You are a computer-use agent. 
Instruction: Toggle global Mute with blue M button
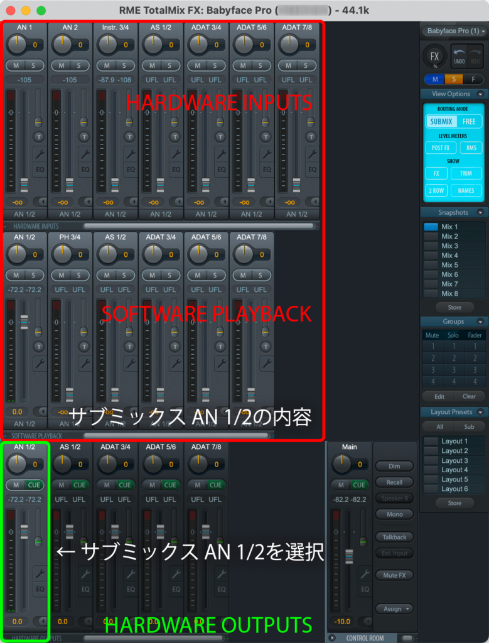coord(435,79)
